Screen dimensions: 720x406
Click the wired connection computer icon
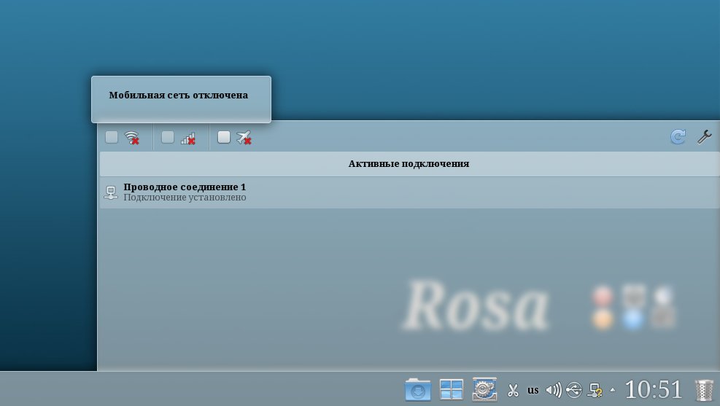[x=111, y=192]
